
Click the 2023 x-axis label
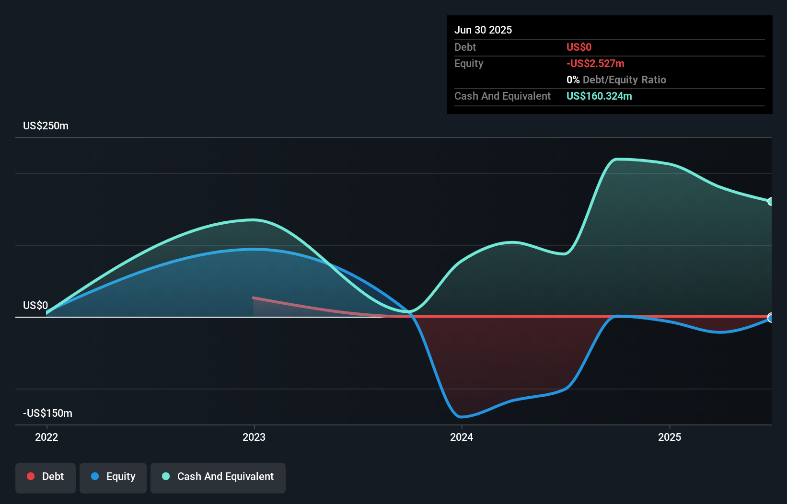254,437
